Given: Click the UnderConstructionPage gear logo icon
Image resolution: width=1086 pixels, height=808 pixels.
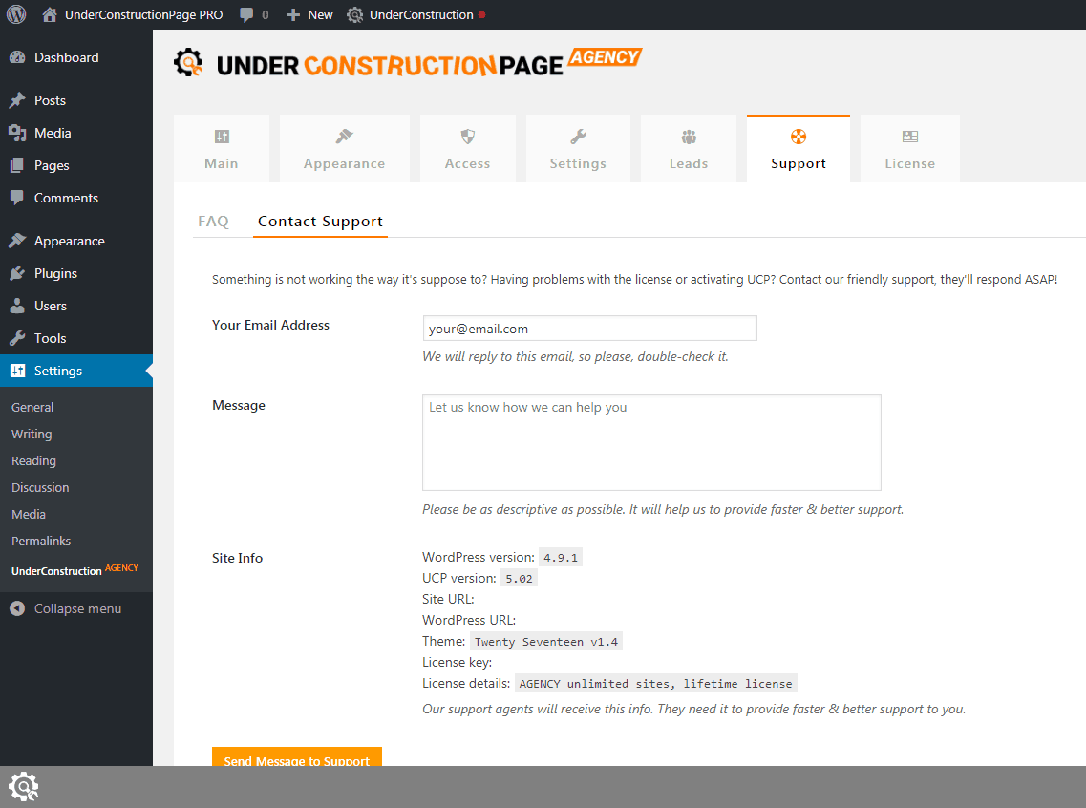Looking at the screenshot, I should pos(188,62).
